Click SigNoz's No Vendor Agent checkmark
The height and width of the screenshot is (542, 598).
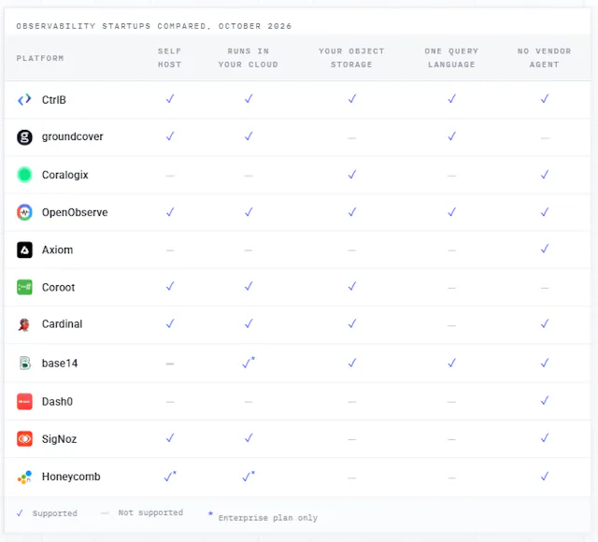545,438
